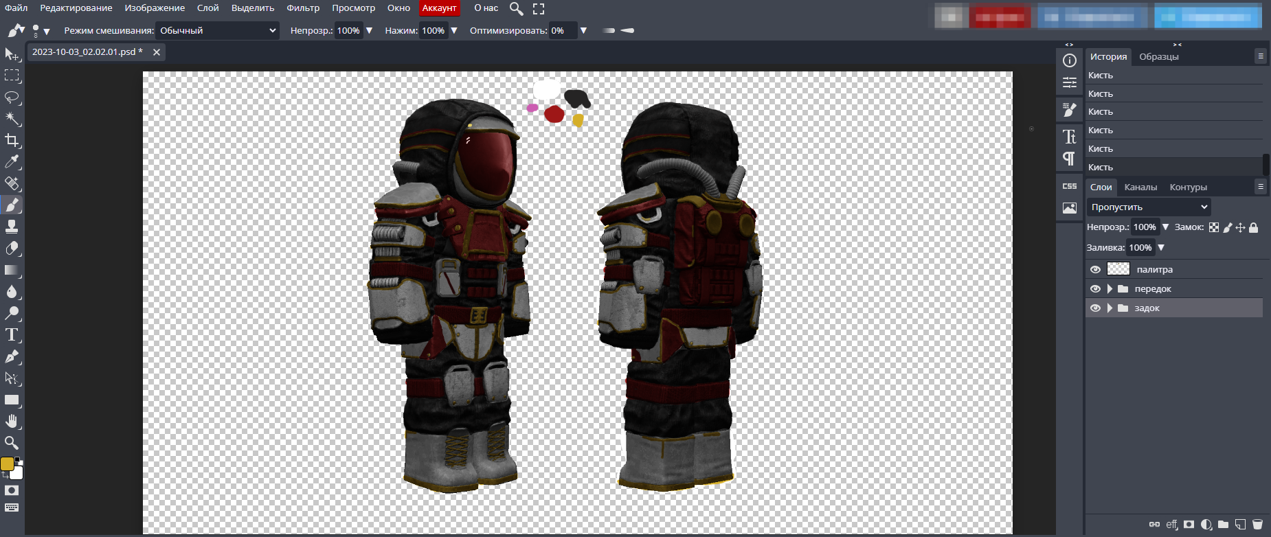Select the Hand tool
The height and width of the screenshot is (537, 1271).
12,421
